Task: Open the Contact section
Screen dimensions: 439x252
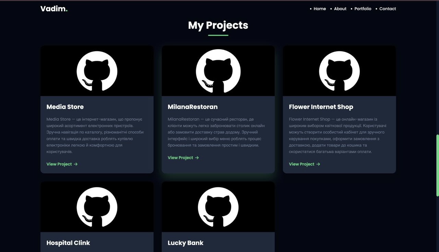Action: coord(387,9)
